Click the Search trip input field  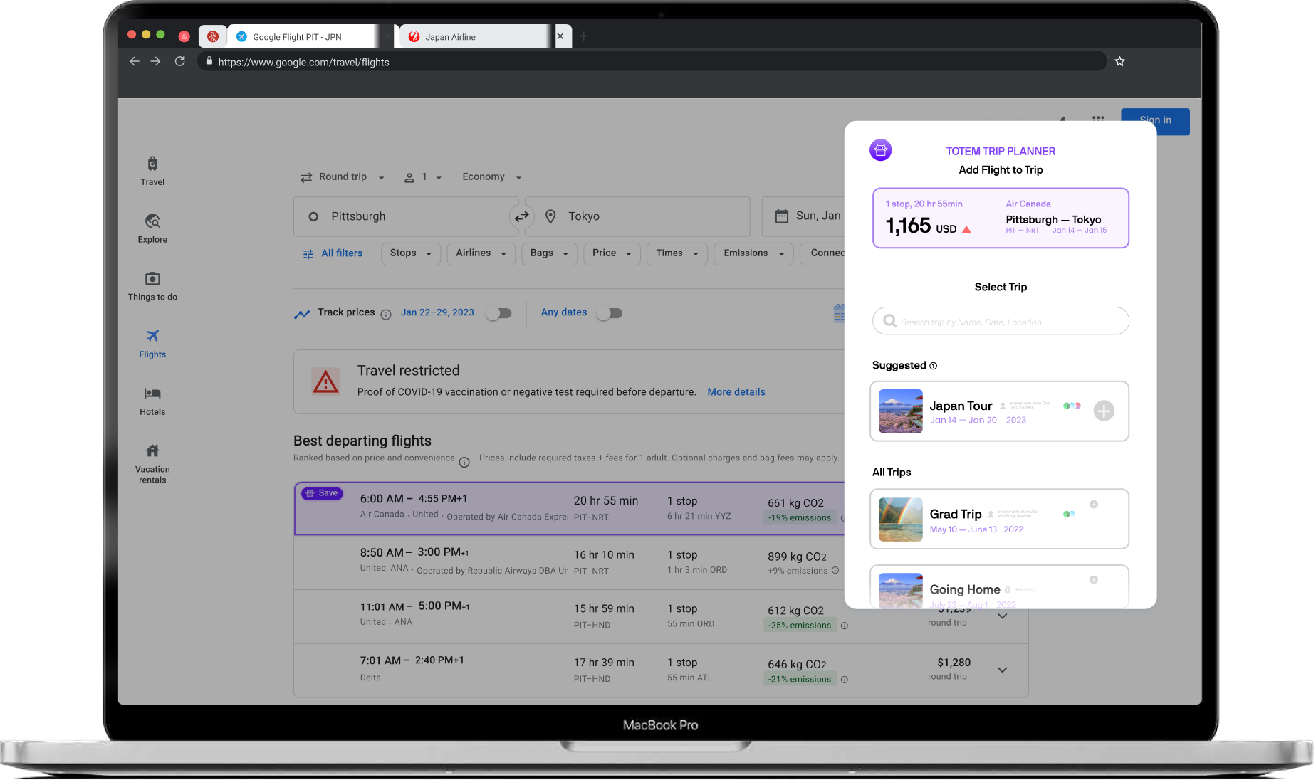(1001, 321)
